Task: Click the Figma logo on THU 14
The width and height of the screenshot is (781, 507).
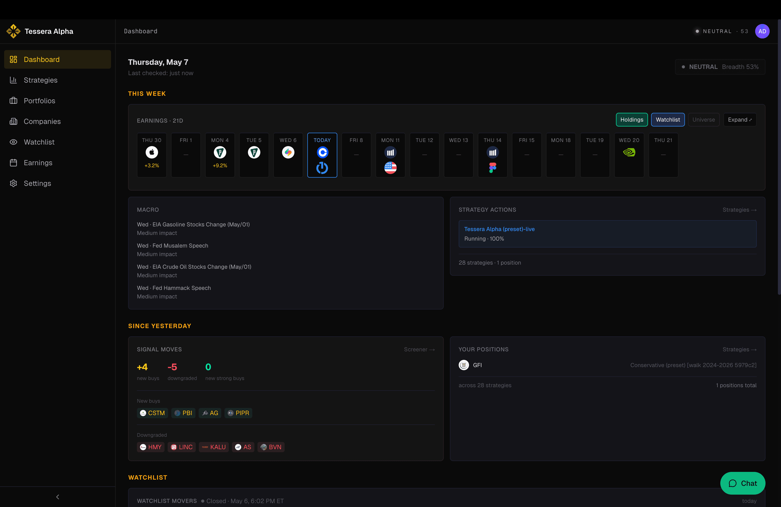Action: pyautogui.click(x=493, y=168)
